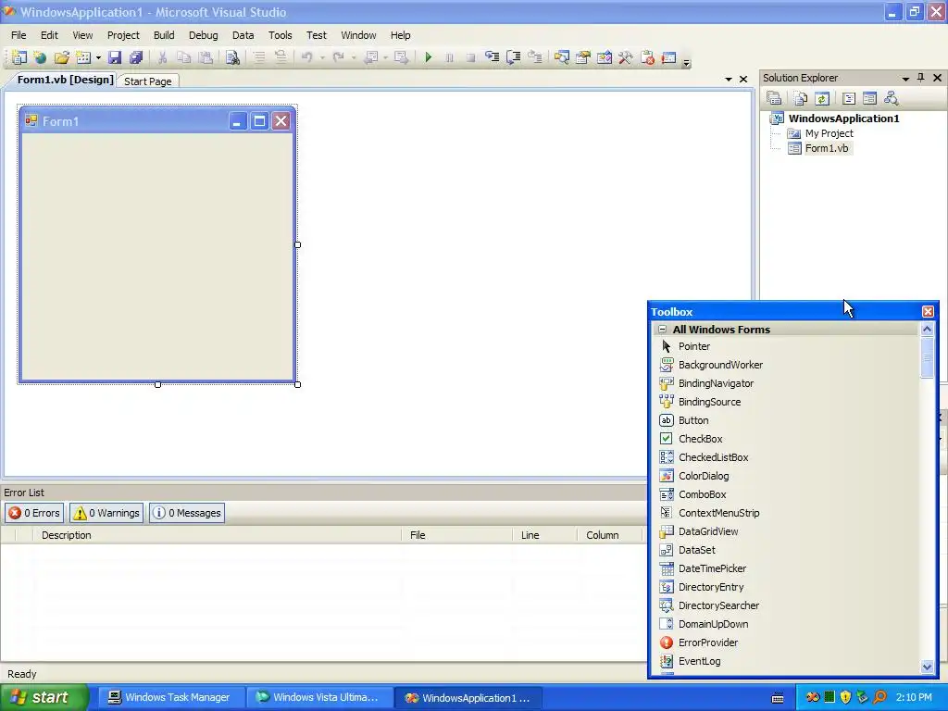Screen dimensions: 948x711
Task: Sort Error List by the Description column header
Action: tap(217, 535)
